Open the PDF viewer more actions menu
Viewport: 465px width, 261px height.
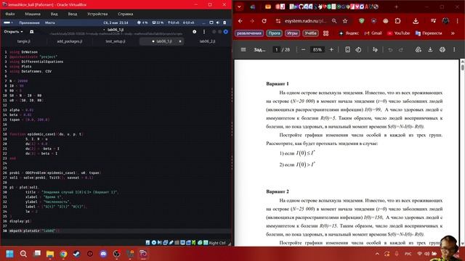[454, 49]
